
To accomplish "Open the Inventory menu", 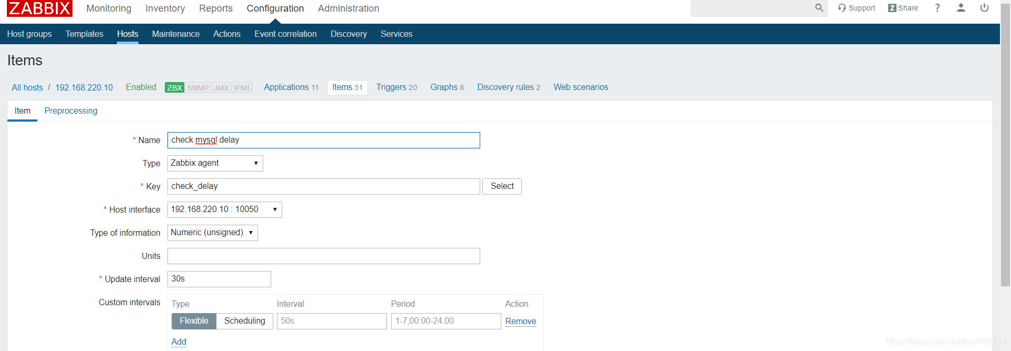I will [165, 8].
